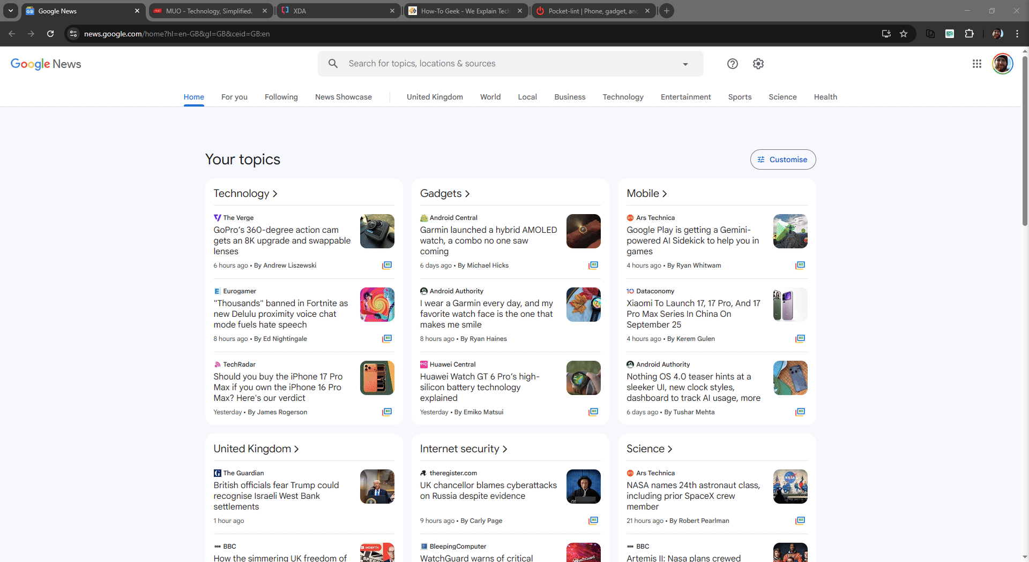Click the search magnifier icon
Screen dimensions: 1029x562
click(x=333, y=64)
